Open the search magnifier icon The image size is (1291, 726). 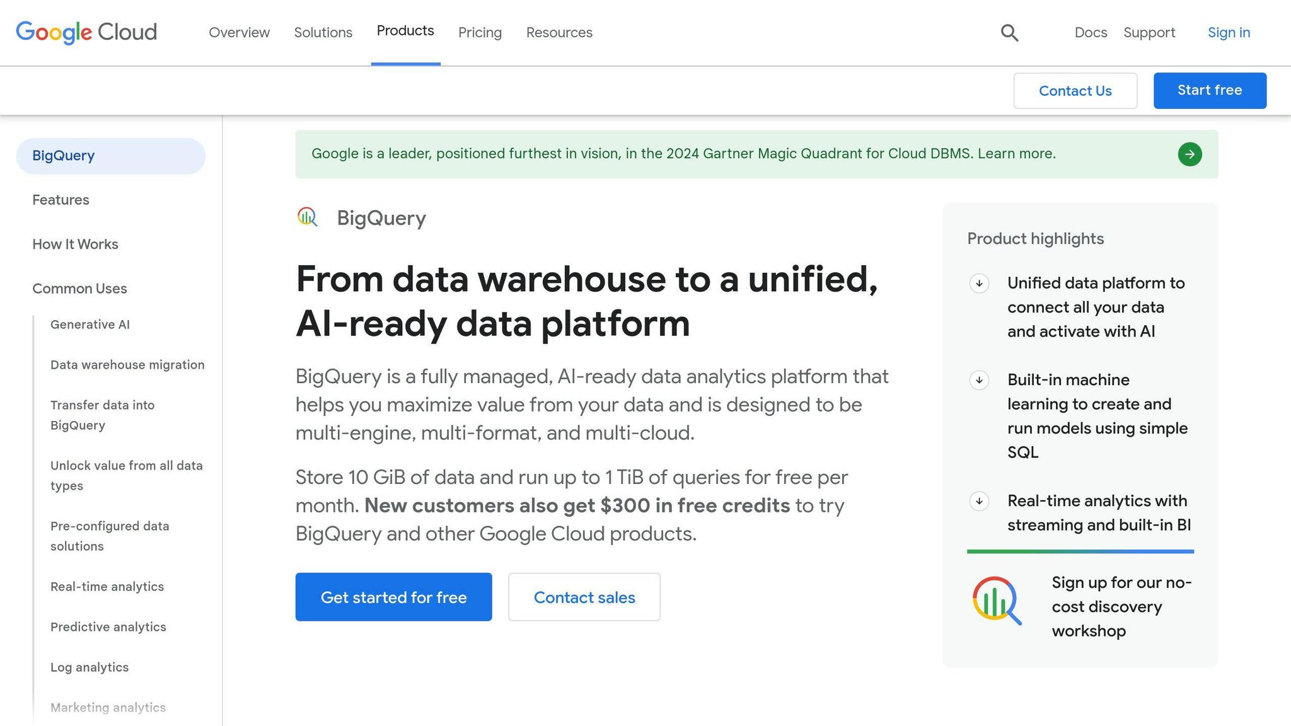point(1009,33)
